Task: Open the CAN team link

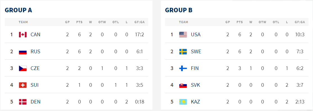Action: click(x=35, y=35)
